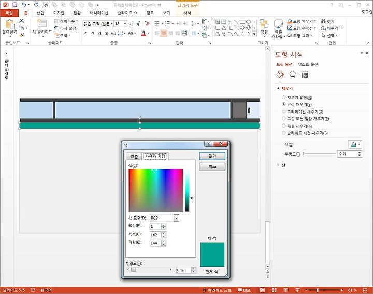Click the Layout button in Slides group
Screen dimensions: 373x294
[66, 21]
